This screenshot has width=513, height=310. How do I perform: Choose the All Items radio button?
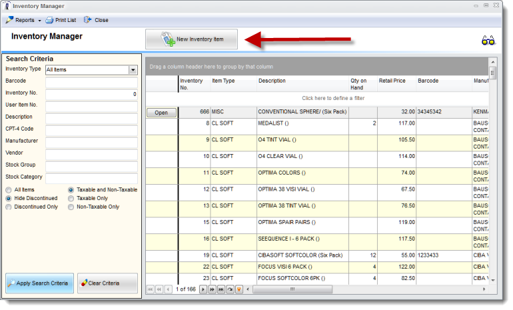9,190
